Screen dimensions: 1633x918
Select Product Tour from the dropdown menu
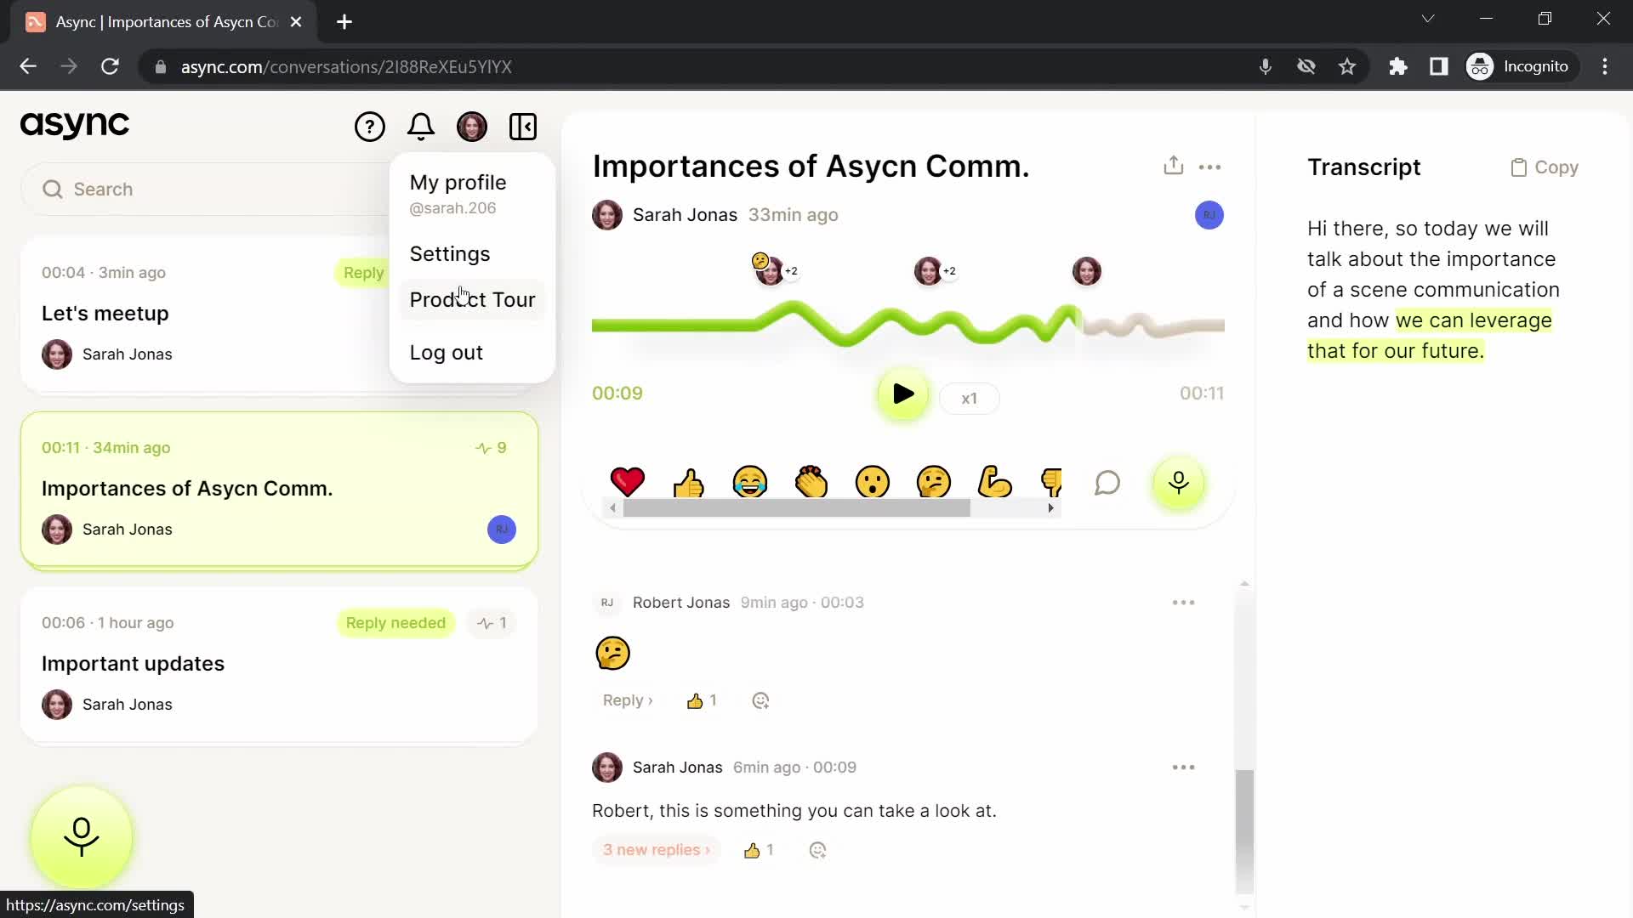pyautogui.click(x=472, y=299)
